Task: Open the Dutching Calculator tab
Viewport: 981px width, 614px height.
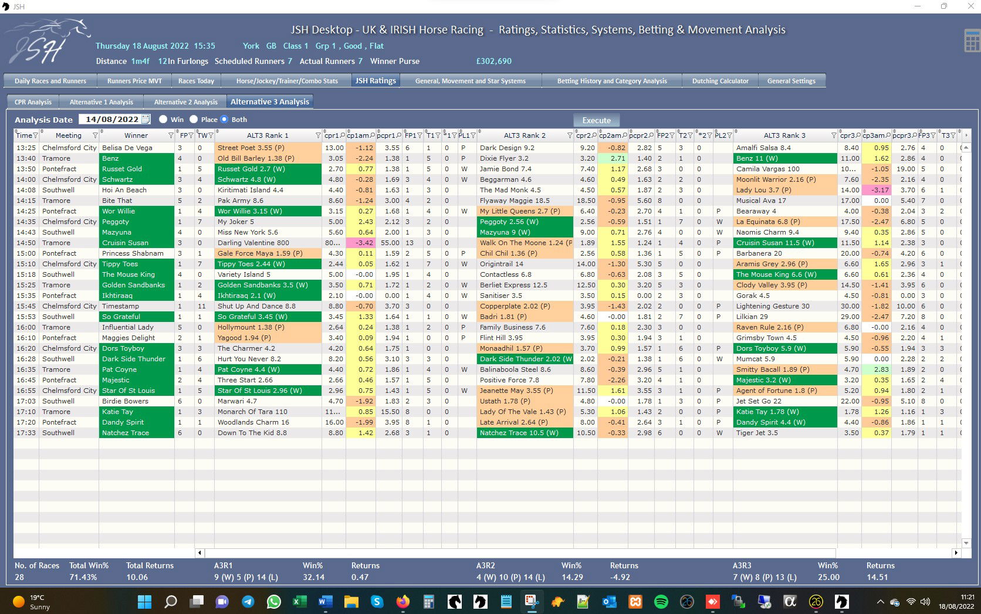Action: 720,81
